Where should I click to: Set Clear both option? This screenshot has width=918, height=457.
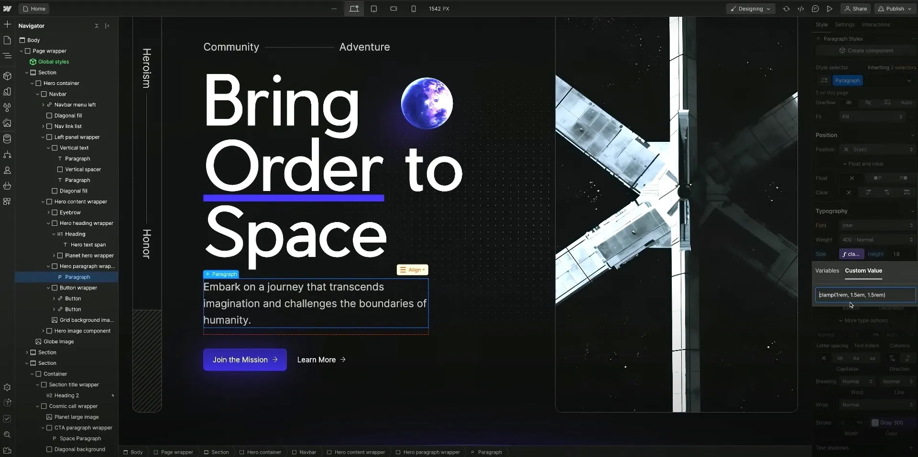click(x=907, y=192)
